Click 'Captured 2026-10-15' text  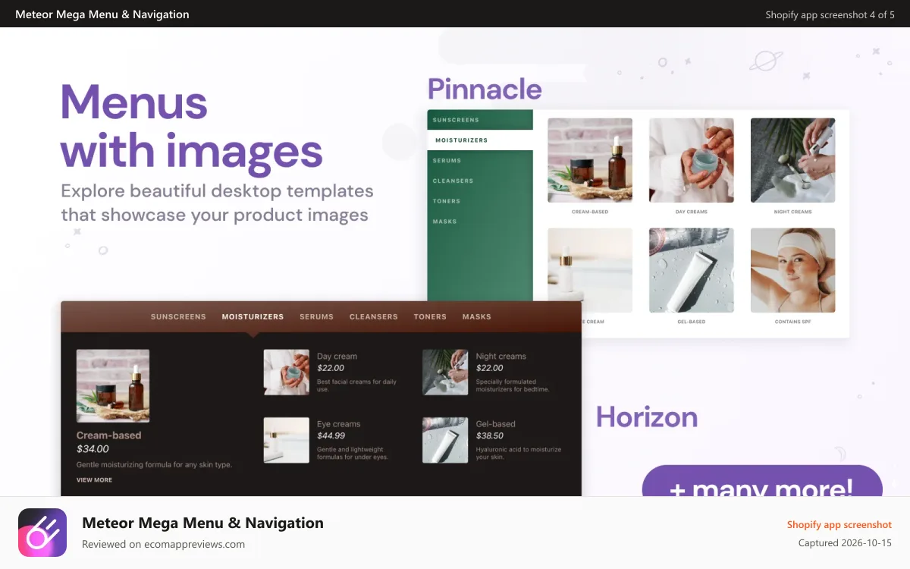click(845, 543)
